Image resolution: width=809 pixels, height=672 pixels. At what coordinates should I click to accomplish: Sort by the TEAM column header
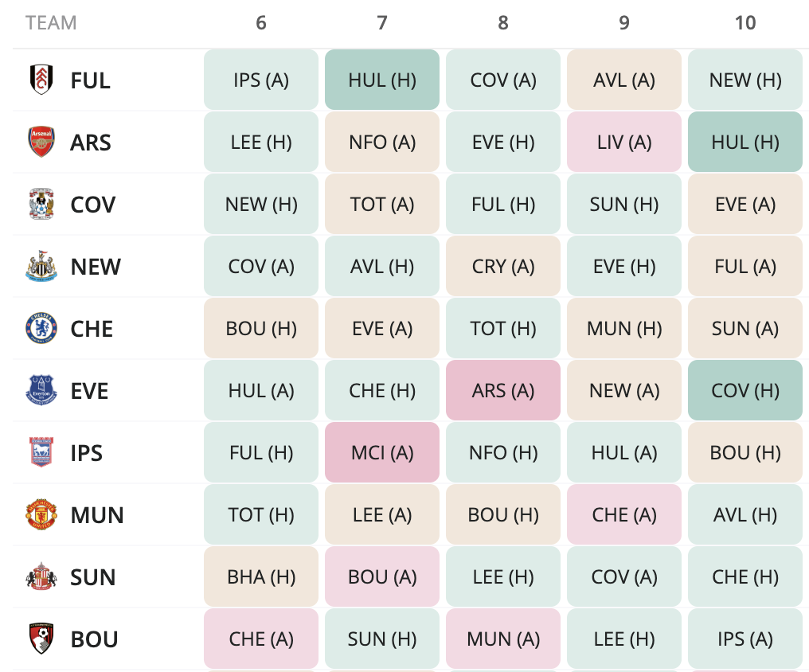pyautogui.click(x=51, y=23)
